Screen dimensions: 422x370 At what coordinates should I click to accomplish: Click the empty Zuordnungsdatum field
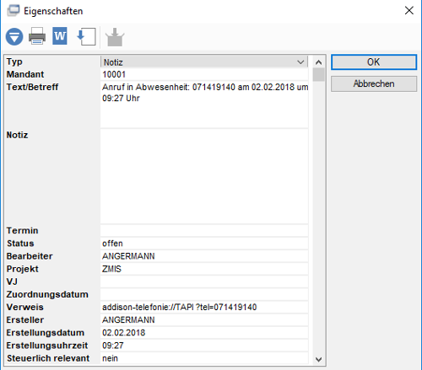point(204,294)
